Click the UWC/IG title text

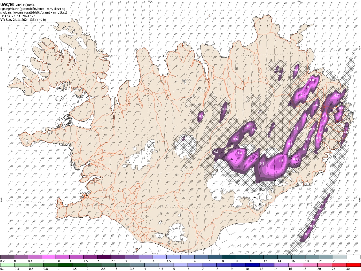tap(6, 5)
